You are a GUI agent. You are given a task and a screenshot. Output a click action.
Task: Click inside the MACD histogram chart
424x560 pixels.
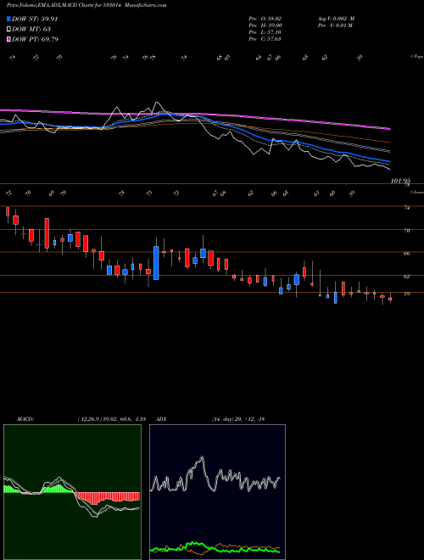point(72,492)
